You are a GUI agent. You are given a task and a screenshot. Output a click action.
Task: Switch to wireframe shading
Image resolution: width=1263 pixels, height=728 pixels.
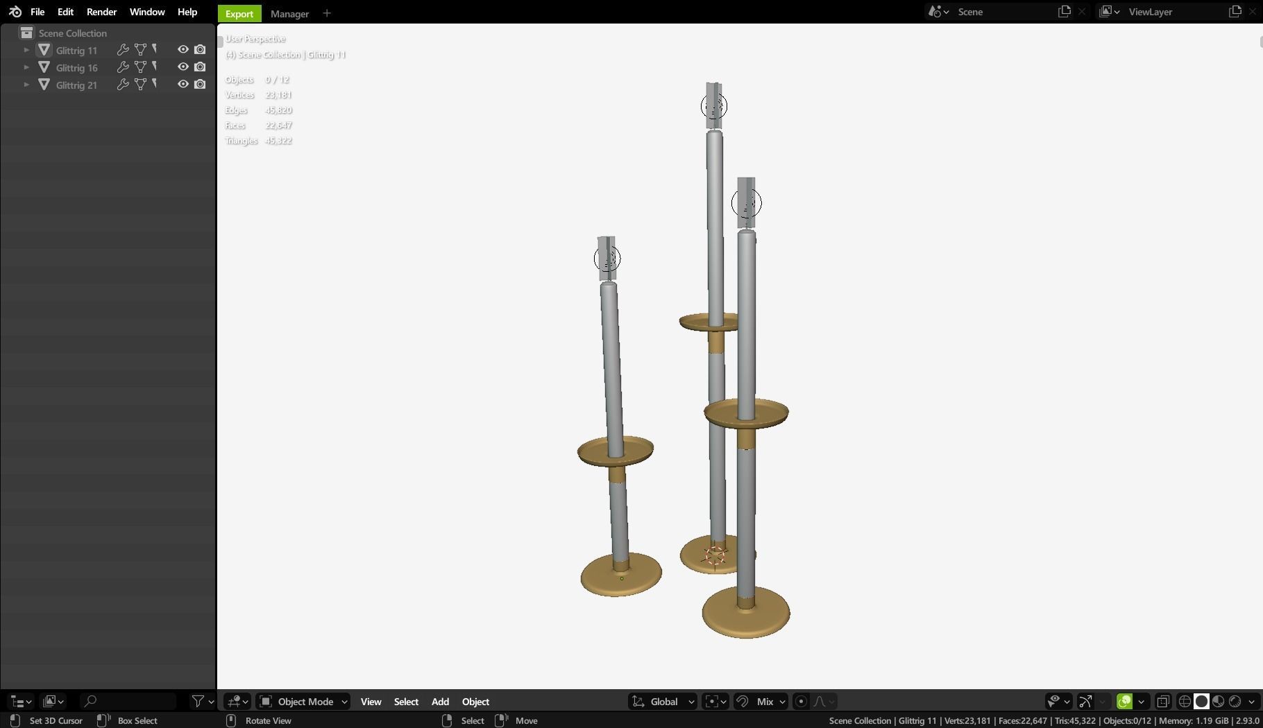[1185, 701]
